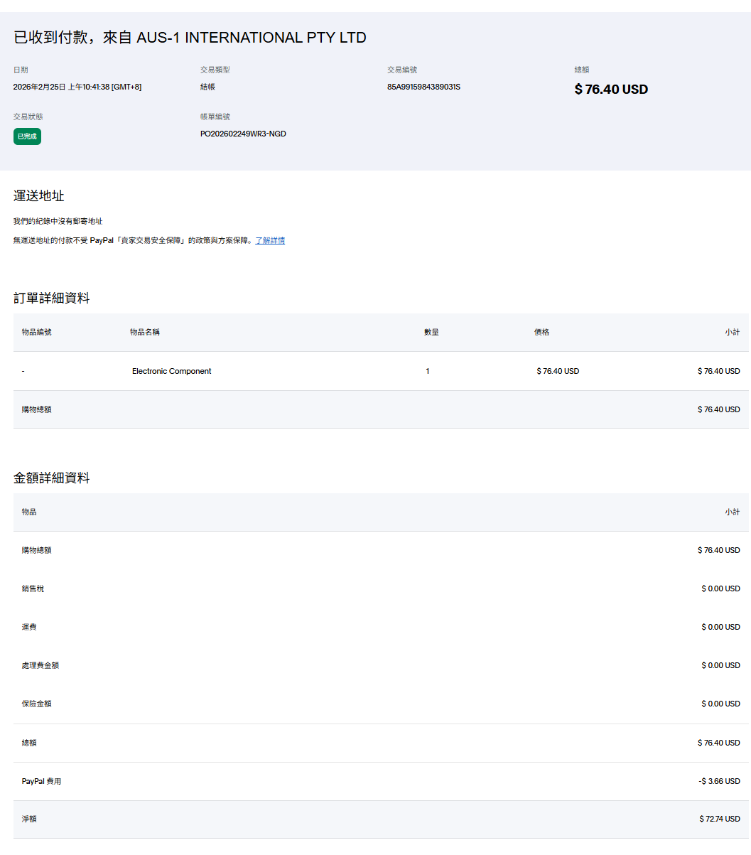Click the 運費 row label
Screen dimensions: 751x855
29,627
